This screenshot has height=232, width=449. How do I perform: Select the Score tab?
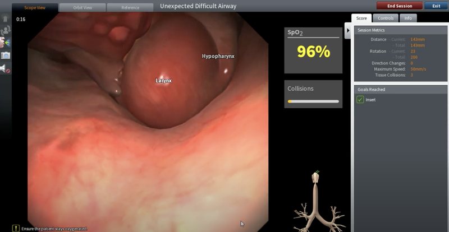point(361,18)
